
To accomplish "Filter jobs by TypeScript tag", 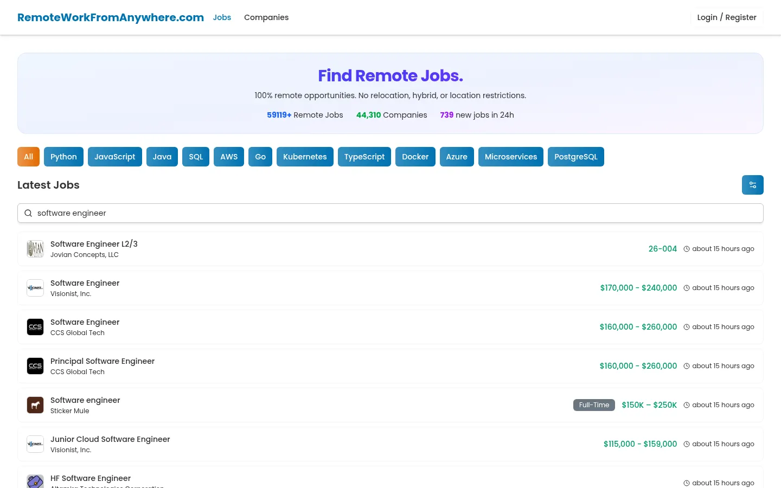I will (x=364, y=157).
